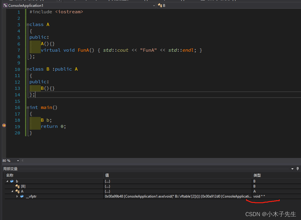The width and height of the screenshot is (301, 220).
Task: Click the #include <iostream> line
Action: tap(56, 12)
